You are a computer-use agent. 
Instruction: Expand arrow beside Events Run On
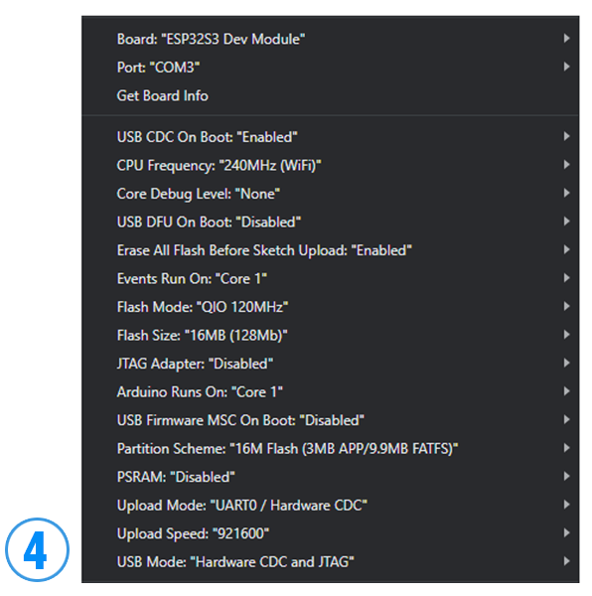[566, 278]
